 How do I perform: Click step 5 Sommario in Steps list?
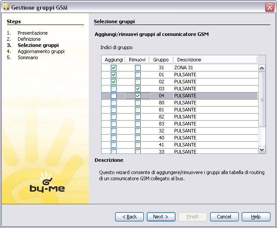pyautogui.click(x=28, y=57)
